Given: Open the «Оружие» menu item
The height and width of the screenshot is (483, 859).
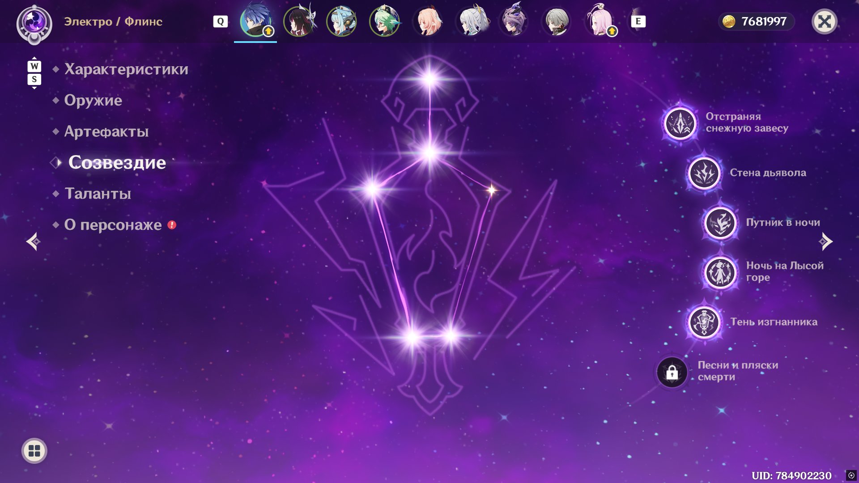Looking at the screenshot, I should [x=93, y=100].
